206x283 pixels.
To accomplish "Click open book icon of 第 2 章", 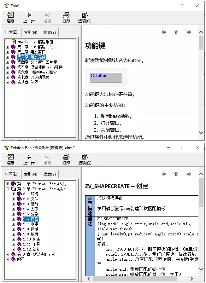I will 13,189.
